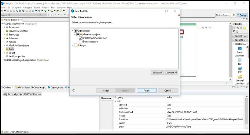Viewport: 250px width, 135px height.
Task: Click the palette yellow note tool
Action: click(x=245, y=28)
